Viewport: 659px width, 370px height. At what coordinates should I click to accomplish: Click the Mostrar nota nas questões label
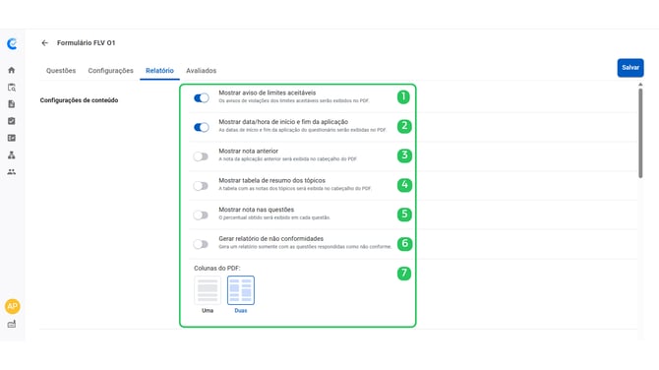pos(257,210)
